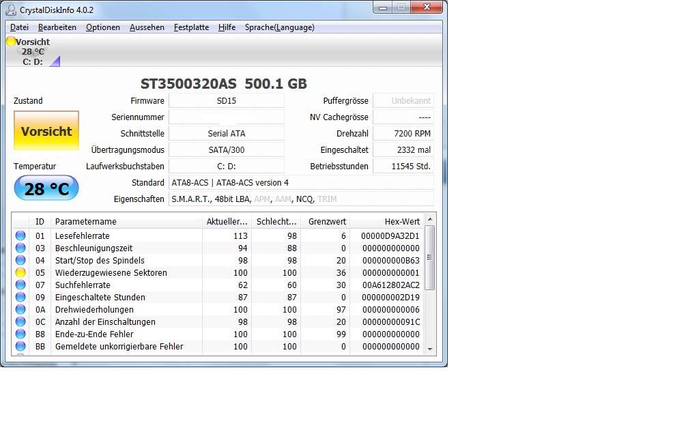Viewport: 688px width, 430px height.
Task: Click blue icon for Gemeldete unkorrigierbare Fehler
Action: point(20,346)
